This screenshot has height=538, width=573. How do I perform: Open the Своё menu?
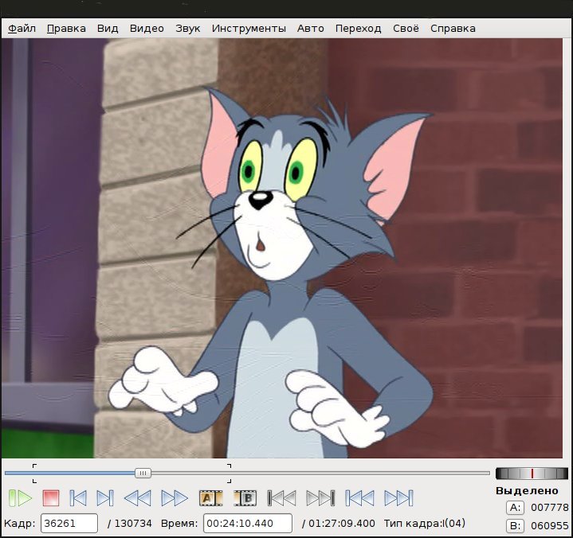406,28
